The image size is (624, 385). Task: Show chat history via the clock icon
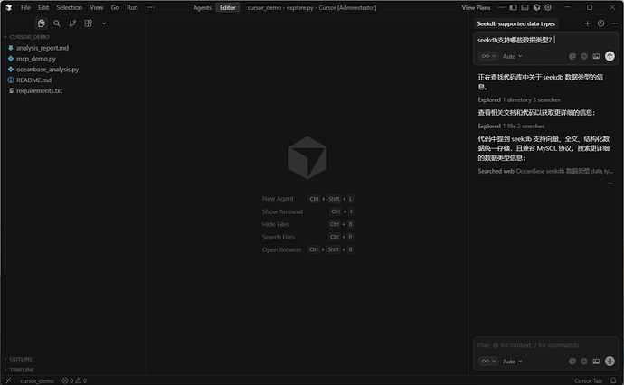click(x=600, y=23)
